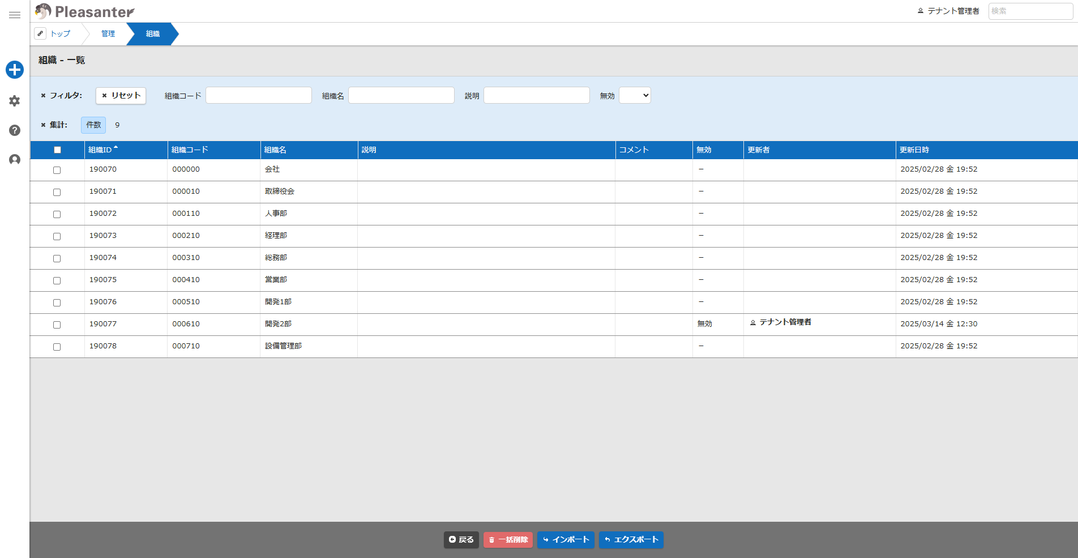Open the help question mark icon
The width and height of the screenshot is (1078, 558).
(x=15, y=130)
